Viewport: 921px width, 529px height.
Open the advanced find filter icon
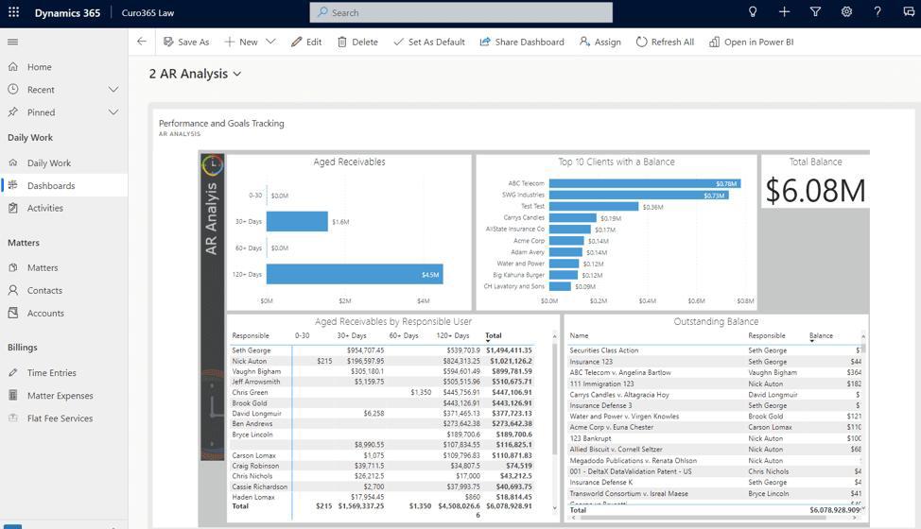tap(815, 12)
